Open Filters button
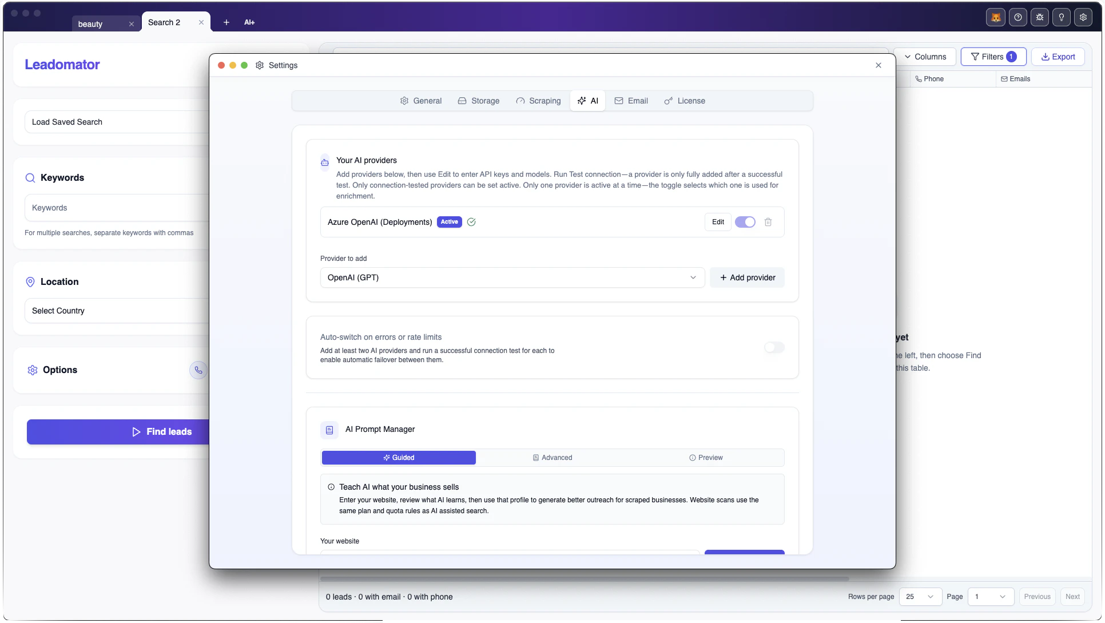Image resolution: width=1105 pixels, height=623 pixels. (993, 57)
